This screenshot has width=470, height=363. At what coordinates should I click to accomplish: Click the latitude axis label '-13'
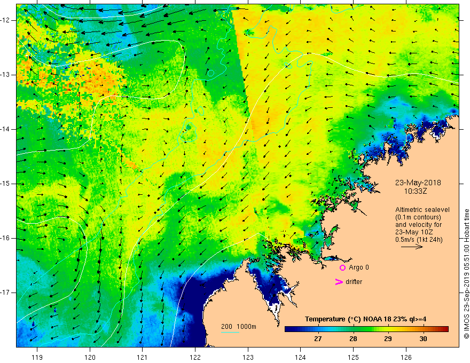(6, 75)
